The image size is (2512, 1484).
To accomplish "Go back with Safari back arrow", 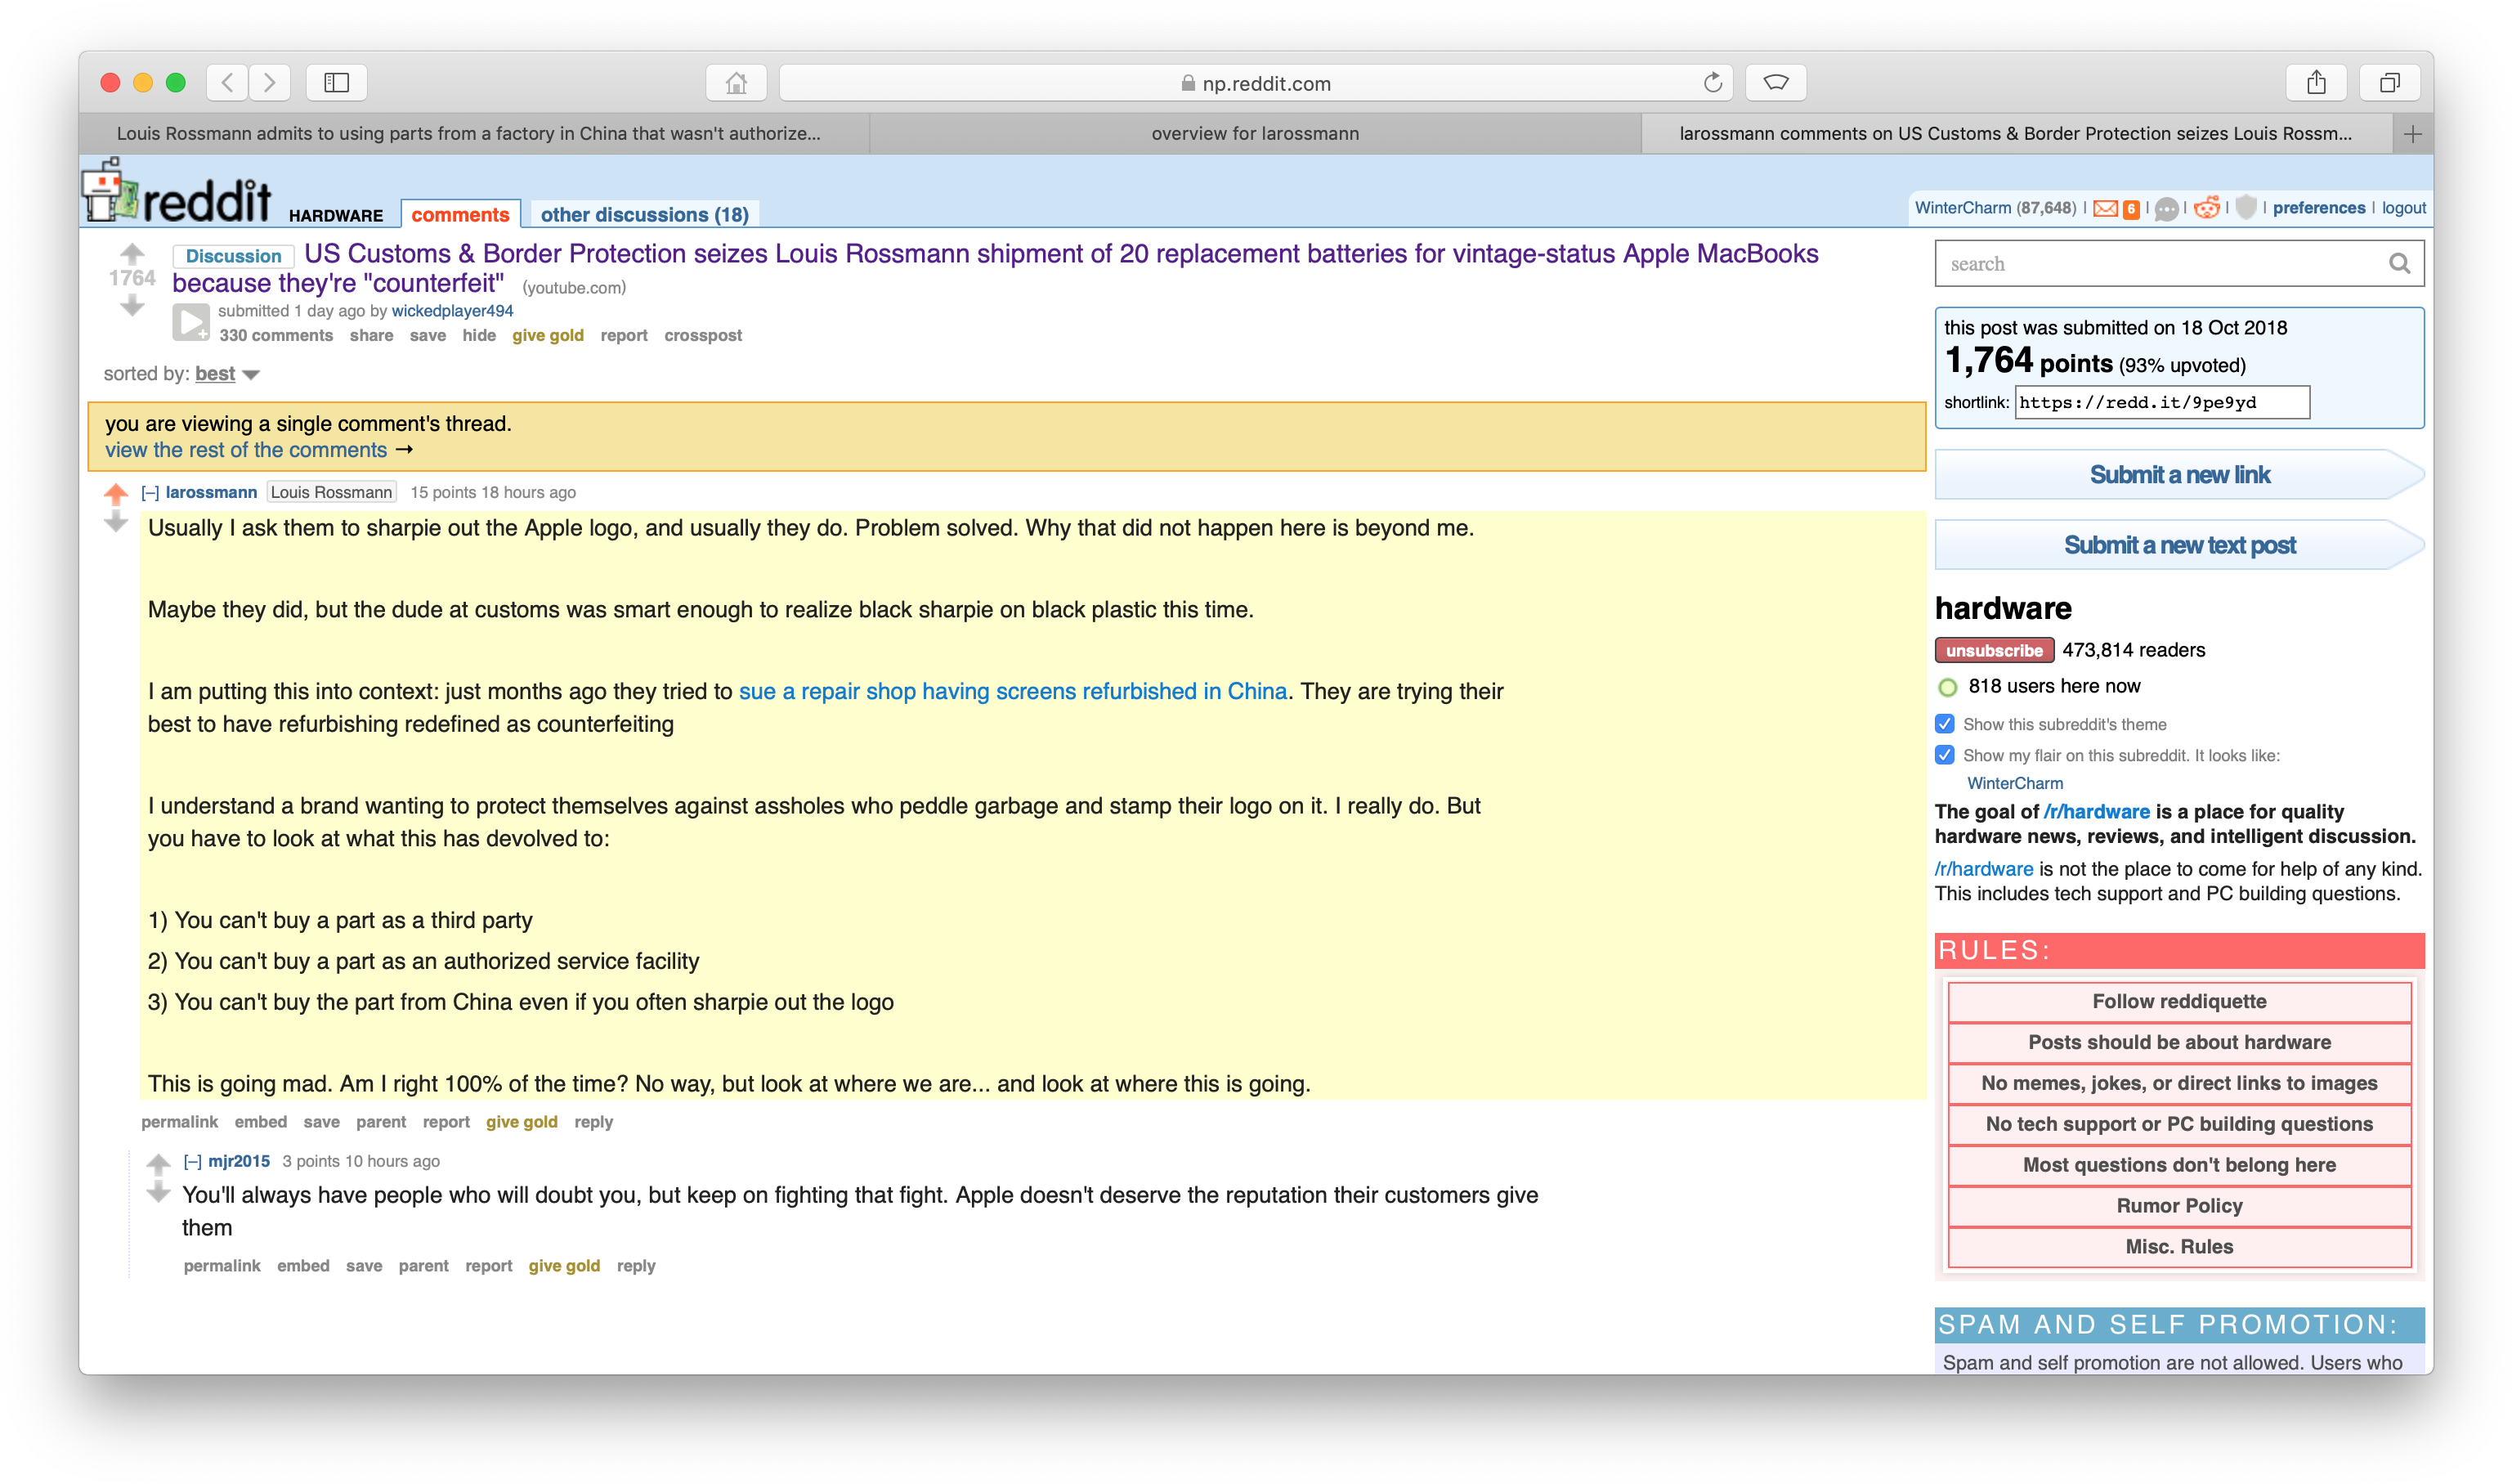I will (228, 83).
